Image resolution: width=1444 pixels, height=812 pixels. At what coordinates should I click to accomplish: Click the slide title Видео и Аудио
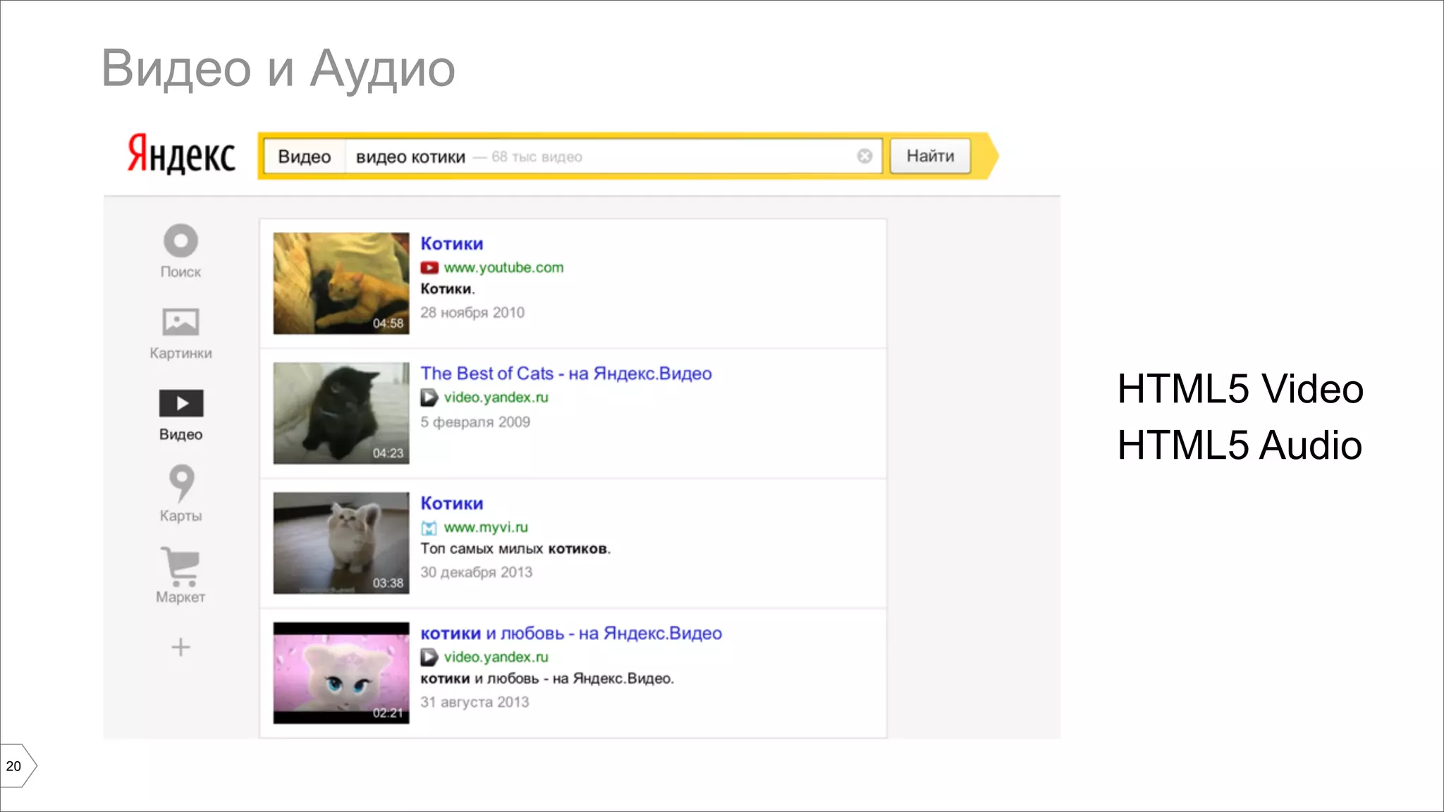(279, 69)
